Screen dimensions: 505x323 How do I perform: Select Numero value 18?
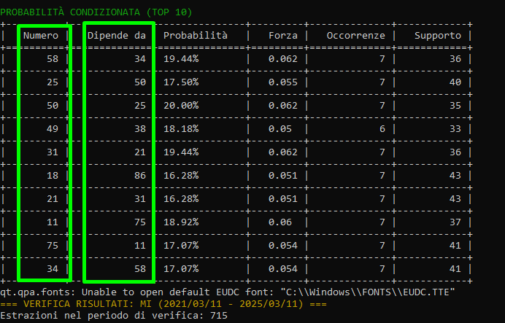click(53, 175)
